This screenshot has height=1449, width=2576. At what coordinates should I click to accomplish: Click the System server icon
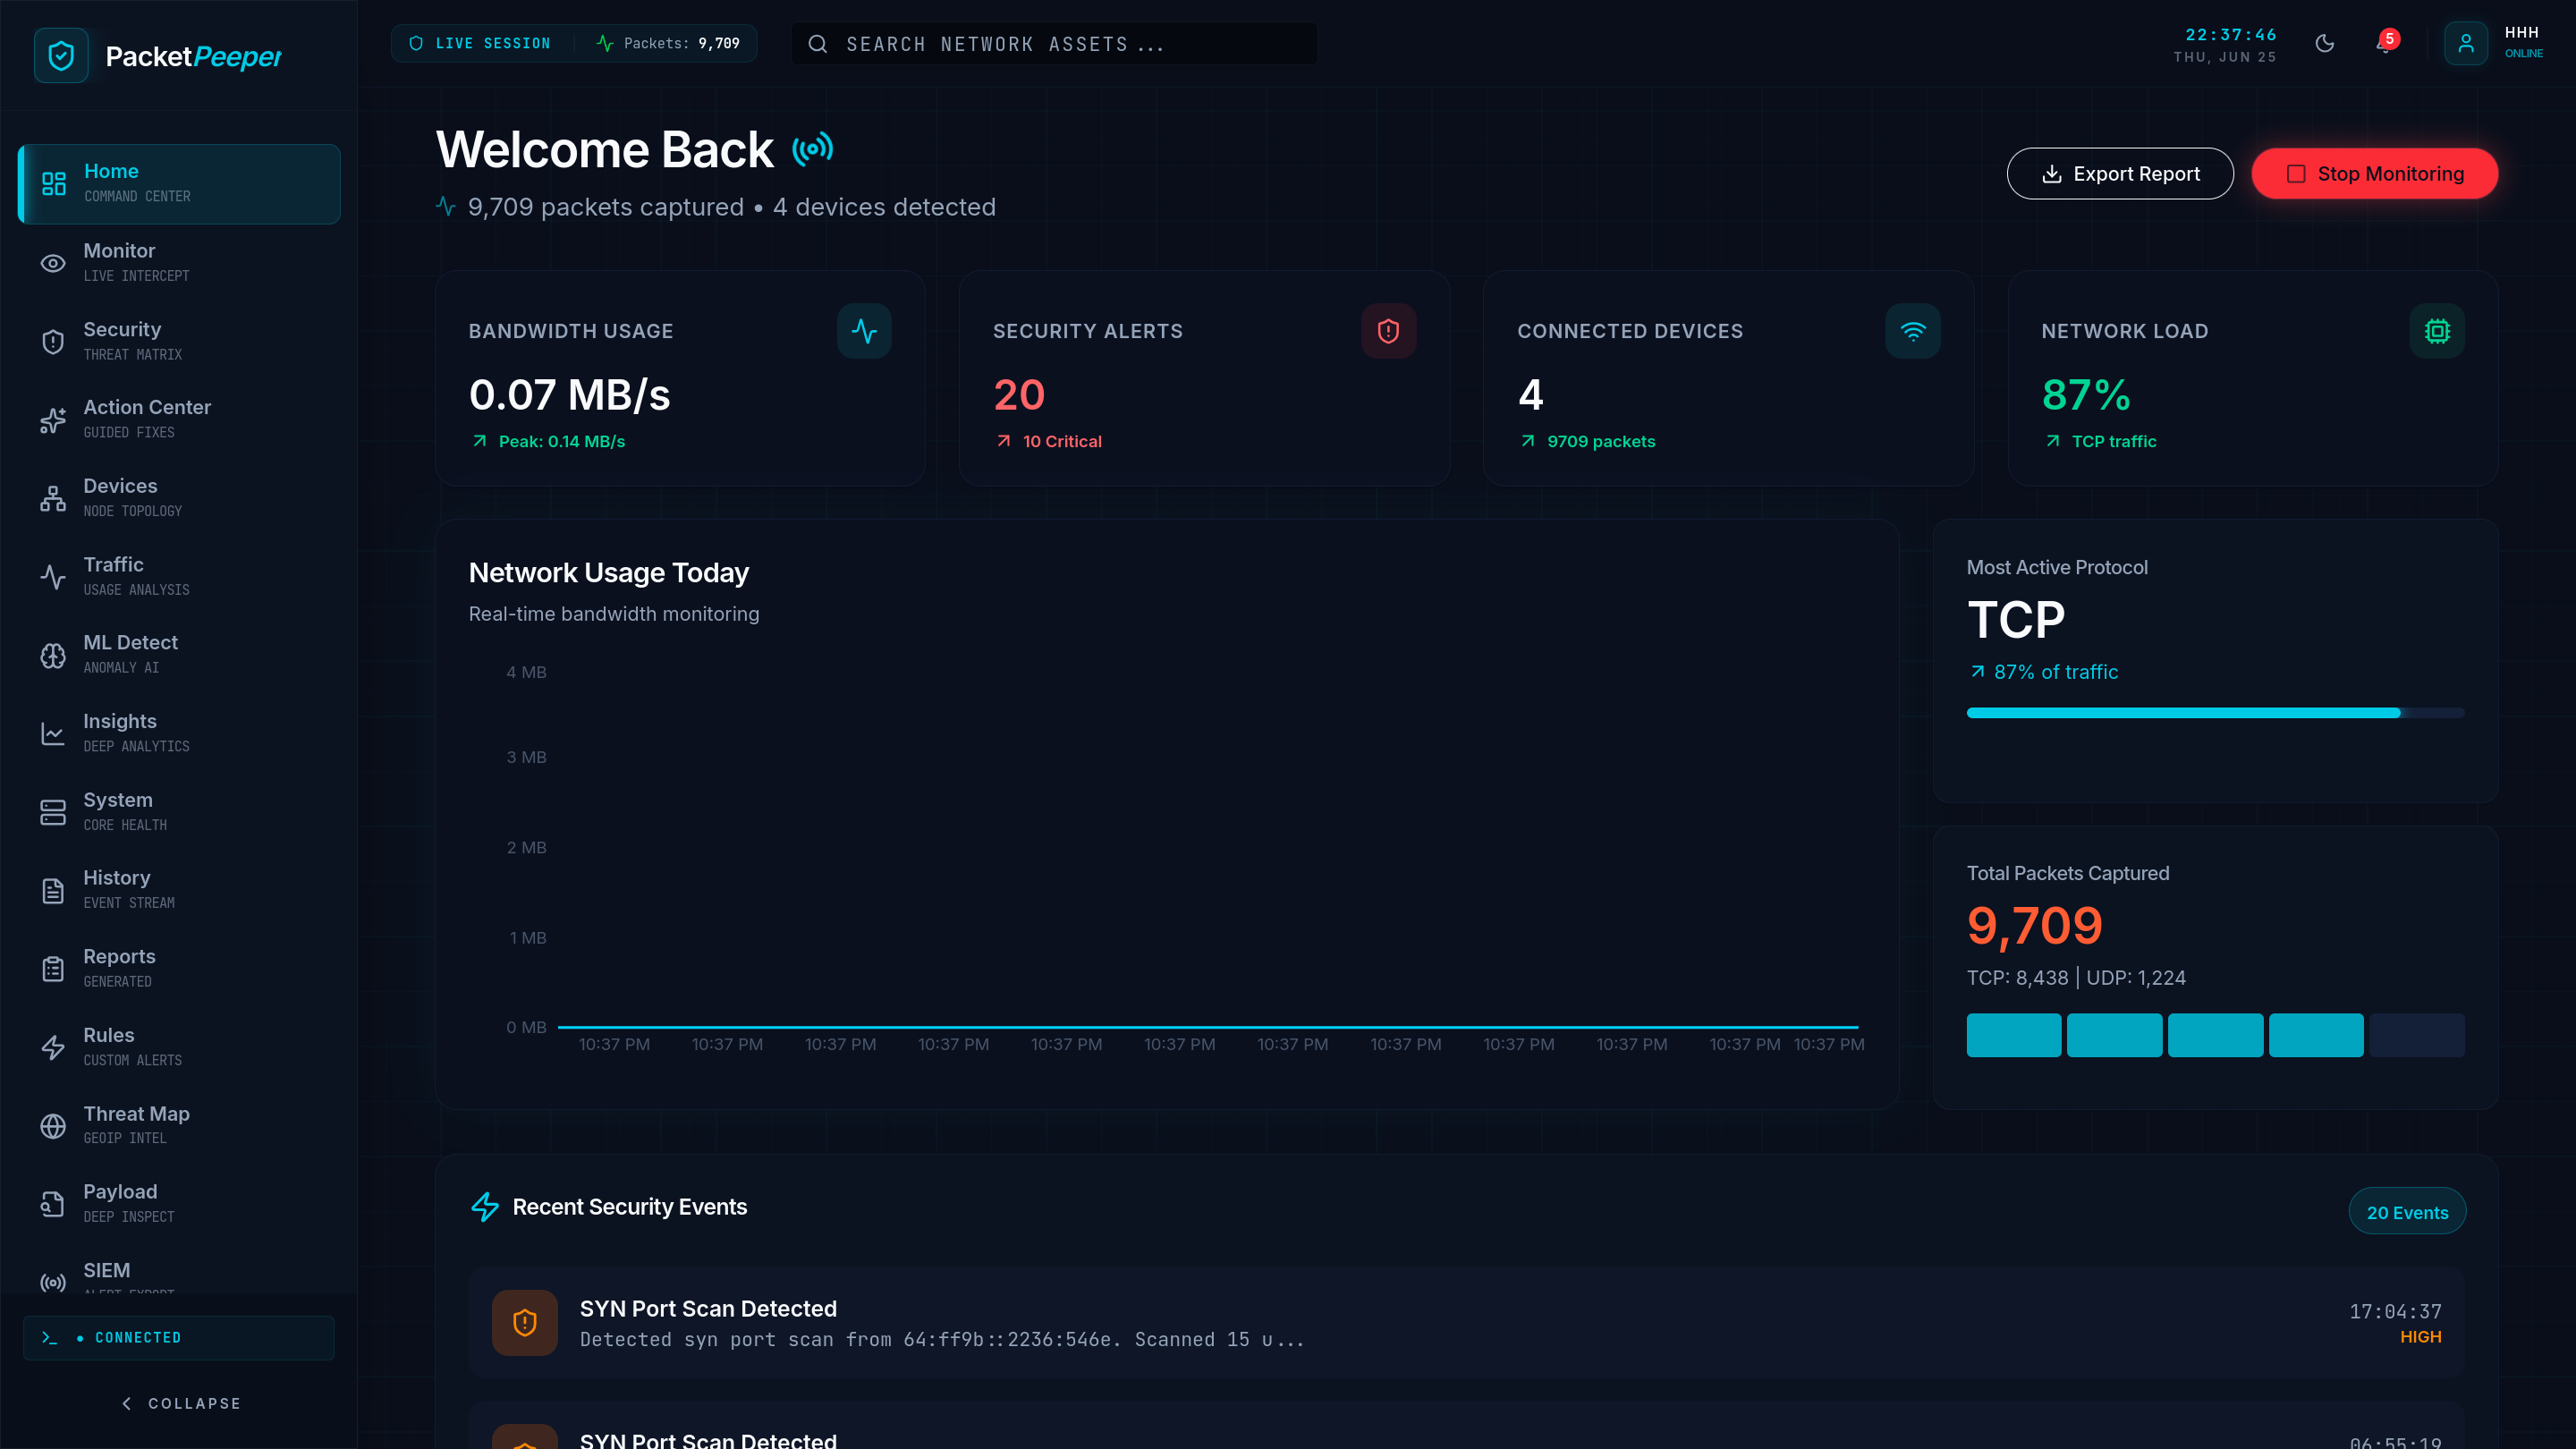click(53, 812)
